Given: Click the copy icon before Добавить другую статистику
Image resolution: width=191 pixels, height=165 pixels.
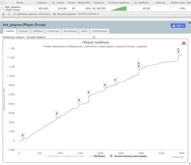Looking at the screenshot, I should coord(14,14).
